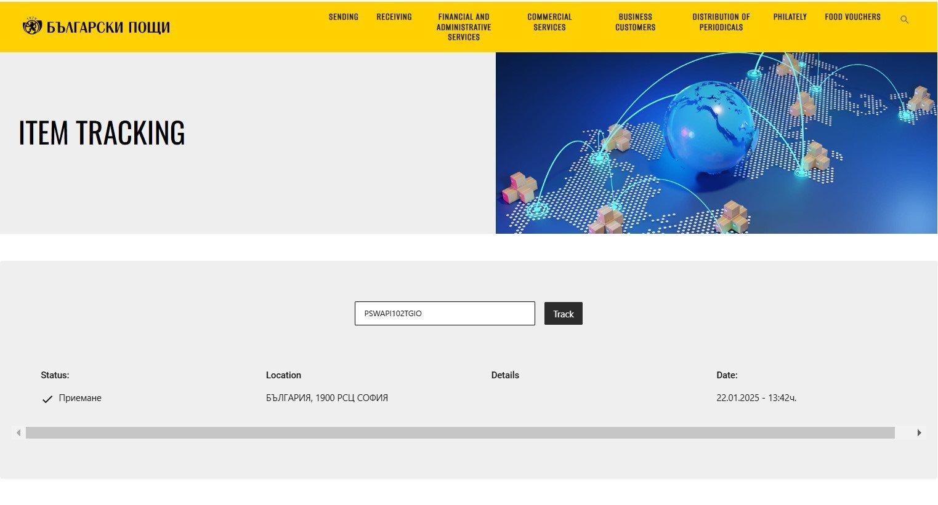Open the Receiving menu
Viewport: 938px width, 505px height.
394,17
